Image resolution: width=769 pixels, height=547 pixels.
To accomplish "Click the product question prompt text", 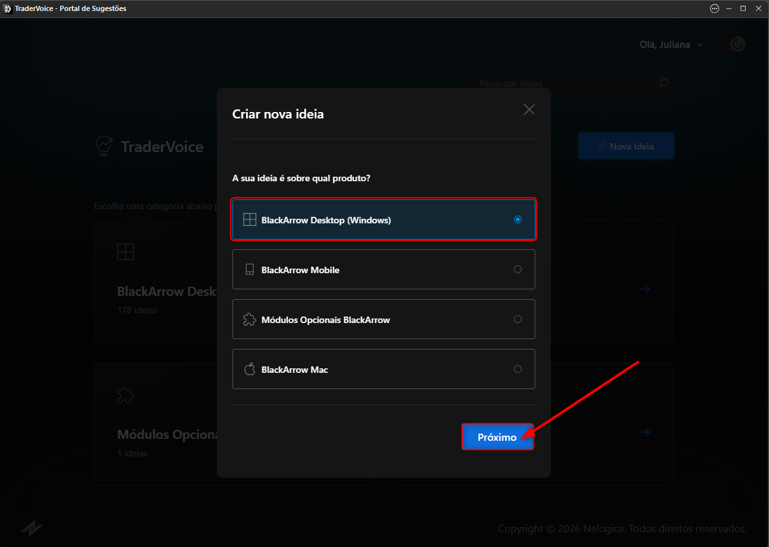I will 301,178.
